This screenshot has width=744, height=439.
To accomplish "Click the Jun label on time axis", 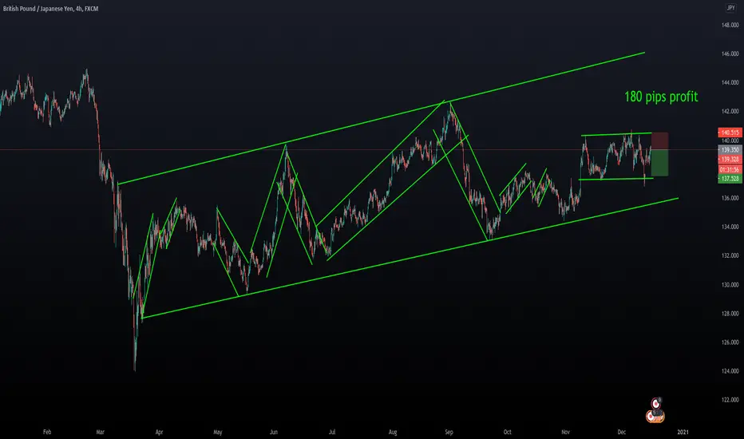I will click(x=274, y=432).
